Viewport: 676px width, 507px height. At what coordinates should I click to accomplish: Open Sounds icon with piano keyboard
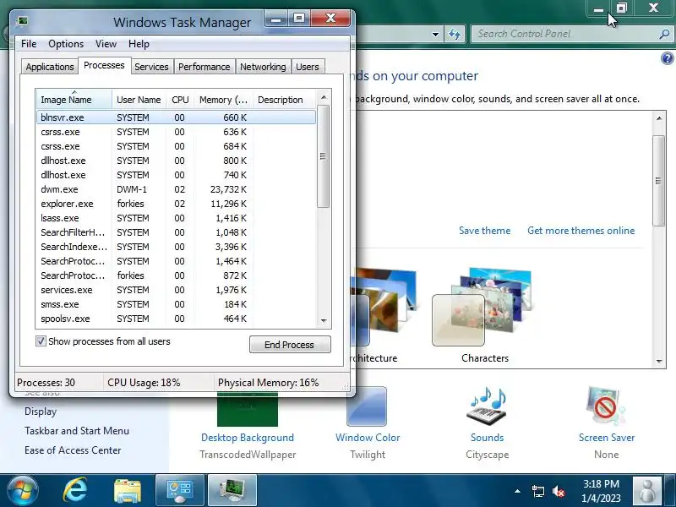coord(488,406)
